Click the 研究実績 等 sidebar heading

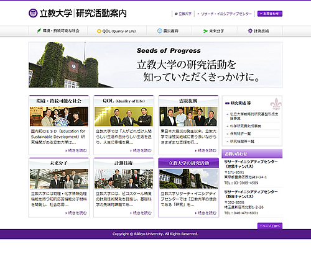pos(241,103)
